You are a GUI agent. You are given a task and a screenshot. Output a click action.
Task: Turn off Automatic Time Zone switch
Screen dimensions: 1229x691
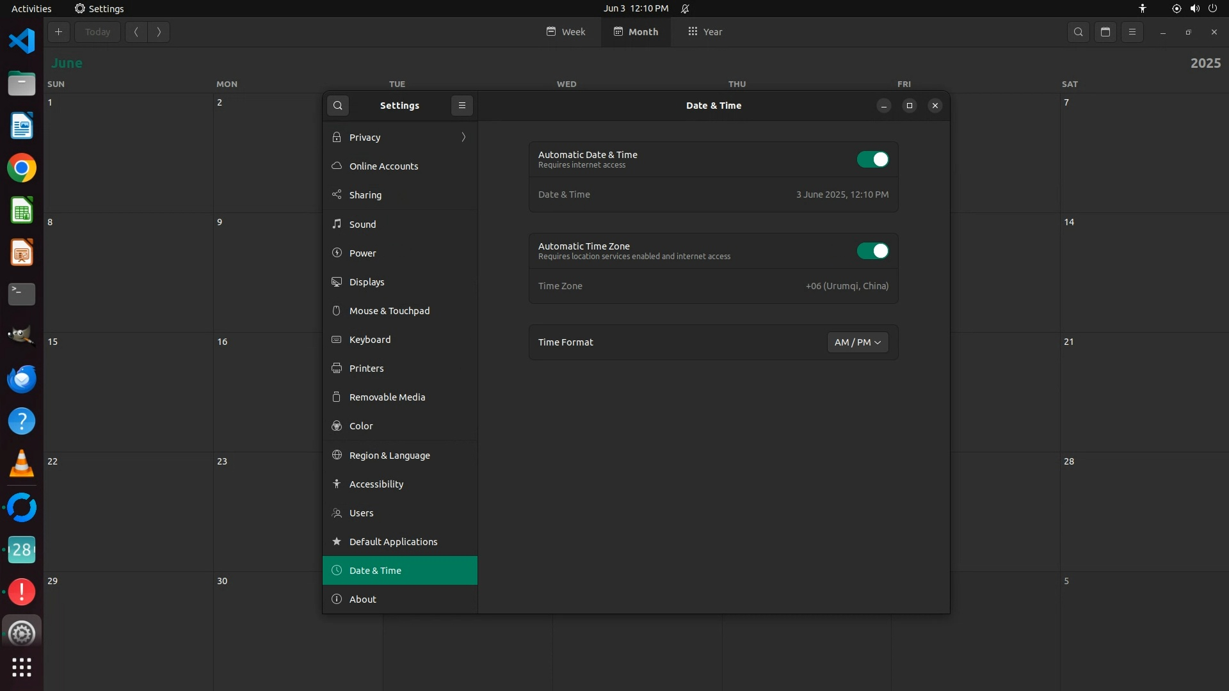(x=872, y=251)
